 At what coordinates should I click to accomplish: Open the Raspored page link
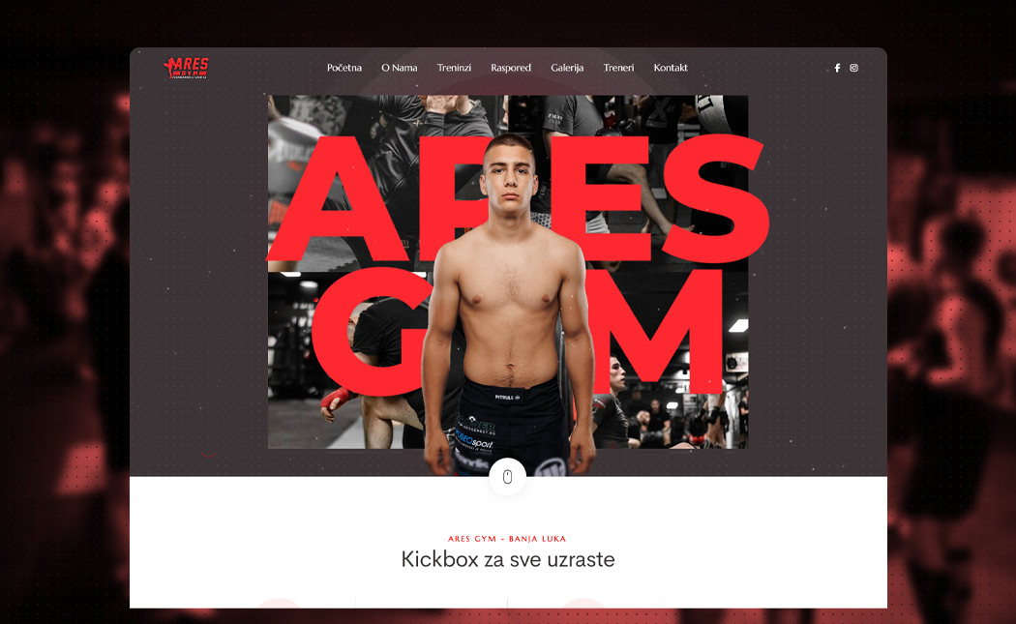(x=511, y=68)
